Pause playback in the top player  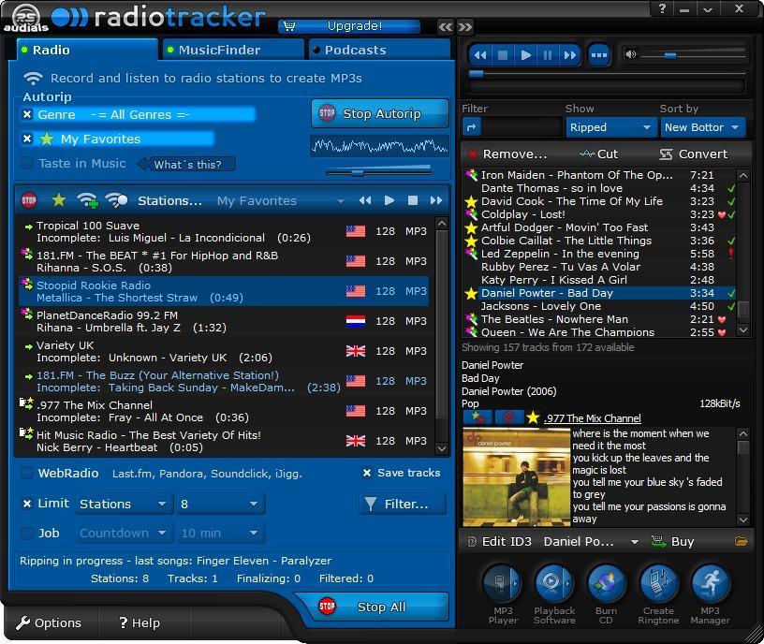(x=548, y=55)
